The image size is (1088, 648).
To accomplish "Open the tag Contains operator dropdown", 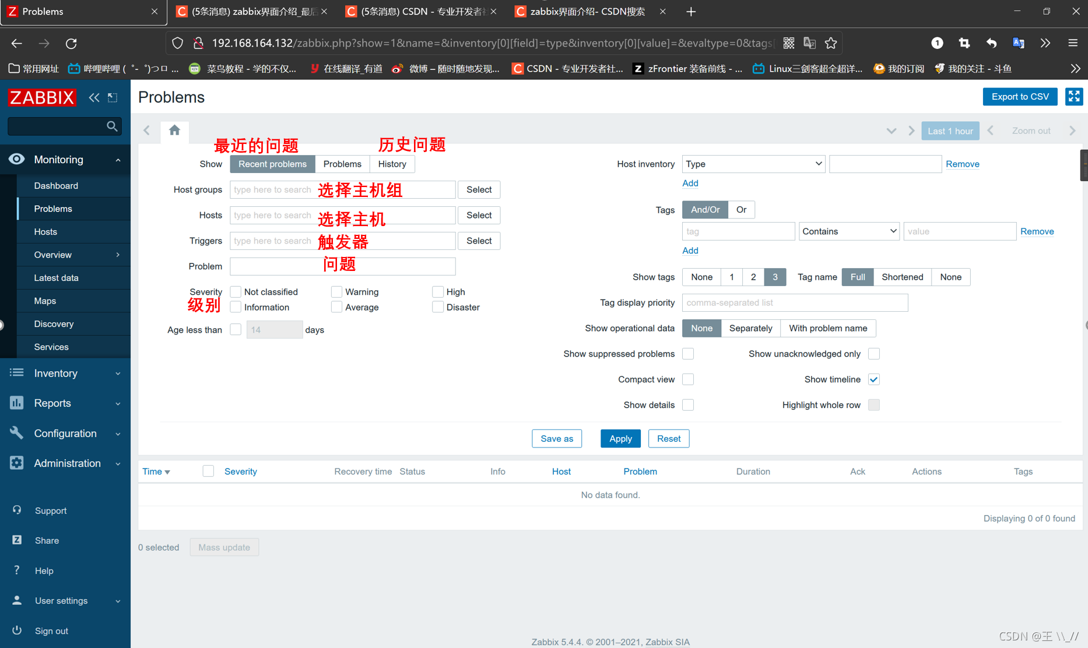I will coord(849,231).
